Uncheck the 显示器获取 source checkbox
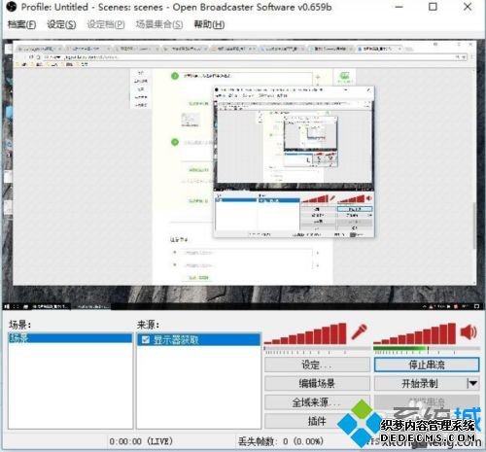 146,339
